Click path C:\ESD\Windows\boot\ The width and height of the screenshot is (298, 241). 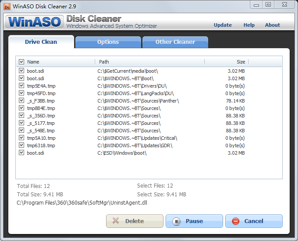click(122, 153)
